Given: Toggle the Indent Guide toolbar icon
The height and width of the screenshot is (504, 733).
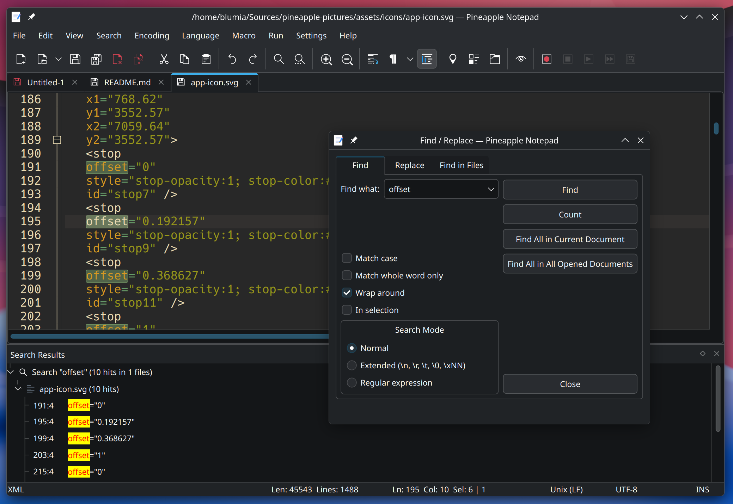Looking at the screenshot, I should point(427,59).
